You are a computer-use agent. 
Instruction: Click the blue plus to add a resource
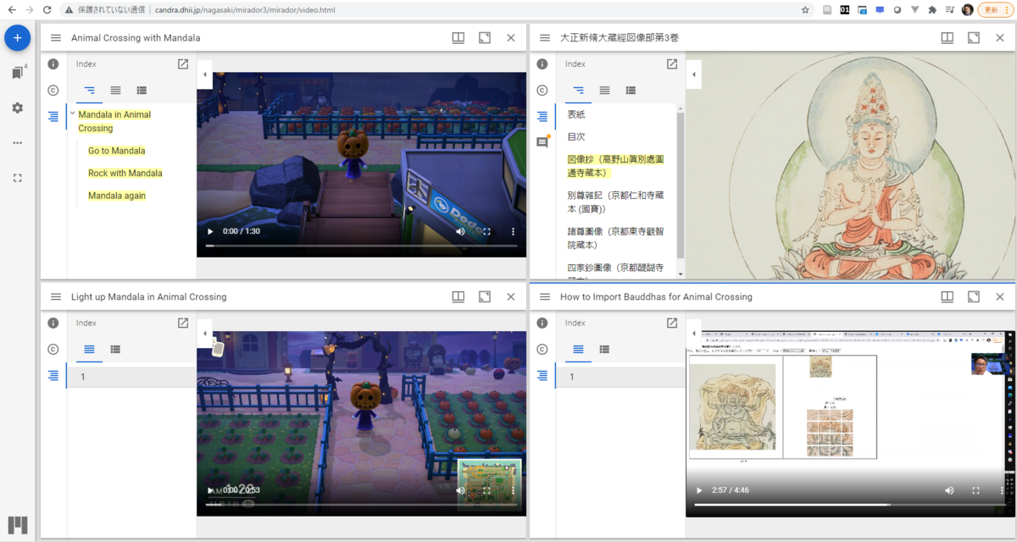pos(17,37)
